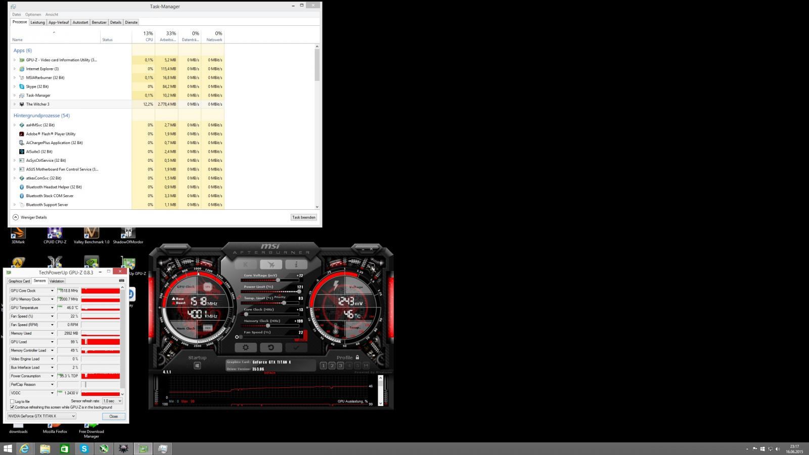Open the Afterburner information button
This screenshot has width=809, height=455.
[296, 264]
